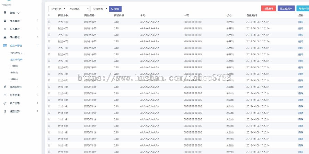Expand the 优惠券管理 chevron
This screenshot has width=309, height=154.
[x=38, y=86]
